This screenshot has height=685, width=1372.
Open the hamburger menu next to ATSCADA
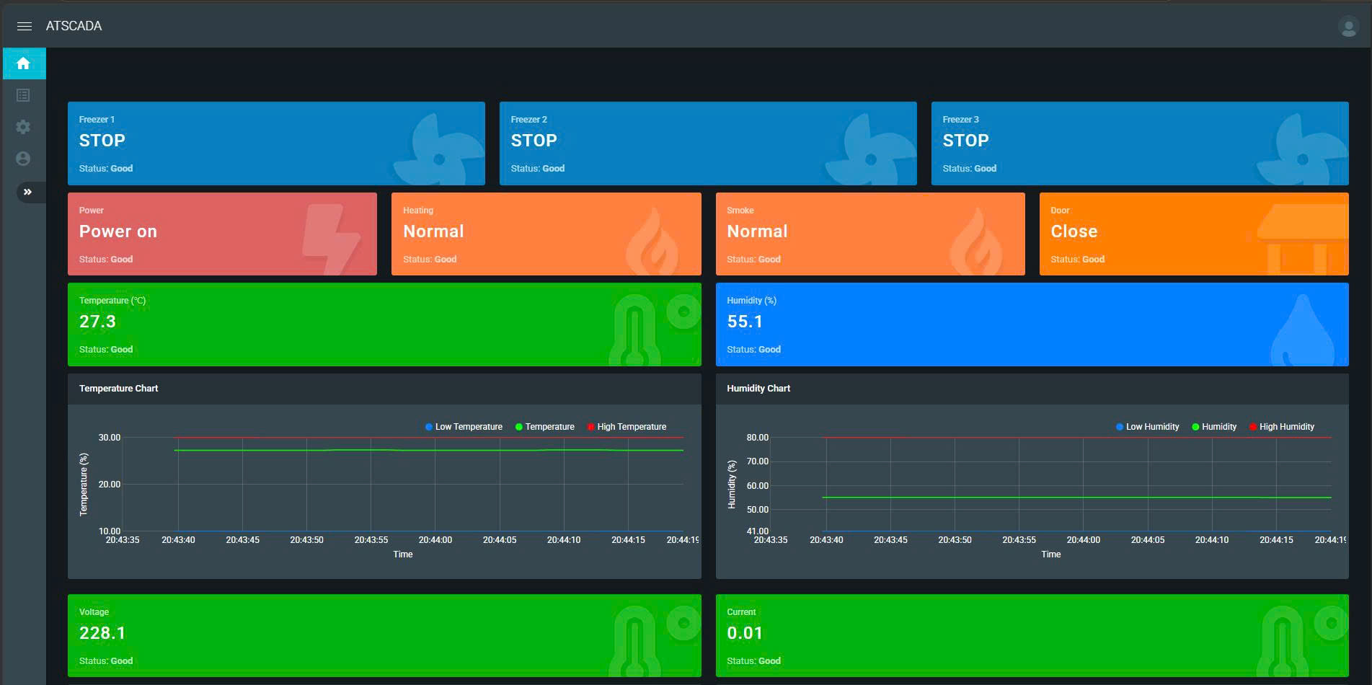[x=24, y=26]
